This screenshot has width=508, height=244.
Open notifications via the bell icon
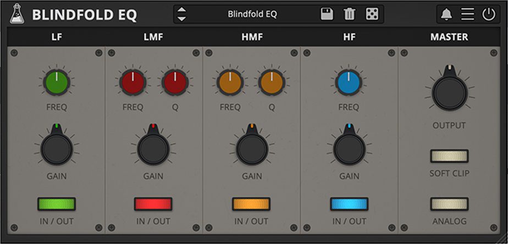pyautogui.click(x=446, y=14)
